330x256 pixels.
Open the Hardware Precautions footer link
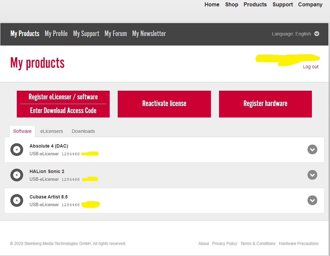tap(298, 244)
